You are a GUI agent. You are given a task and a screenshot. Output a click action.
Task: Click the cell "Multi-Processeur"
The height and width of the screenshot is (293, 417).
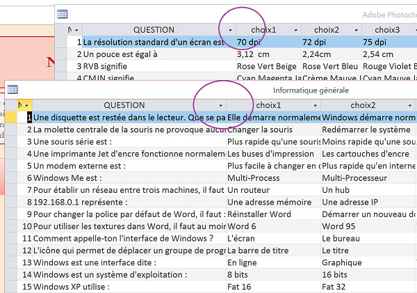coord(369,178)
